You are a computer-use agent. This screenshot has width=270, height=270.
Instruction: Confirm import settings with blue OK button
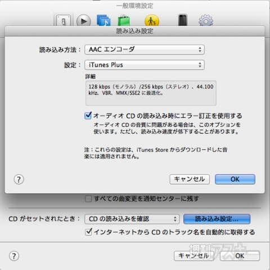pos(235,179)
